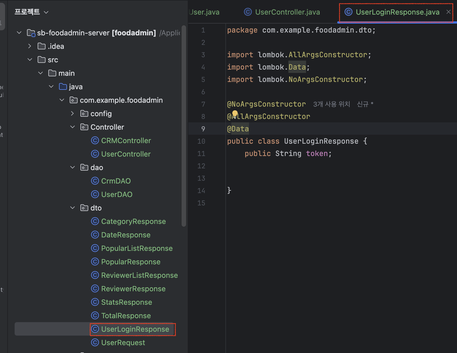Click the PopularListResponse class icon

(x=95, y=248)
